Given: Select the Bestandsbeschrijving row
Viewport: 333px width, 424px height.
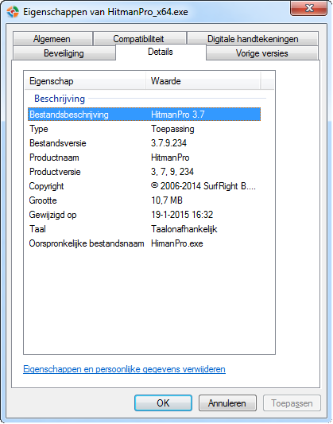Looking at the screenshot, I should click(x=144, y=115).
